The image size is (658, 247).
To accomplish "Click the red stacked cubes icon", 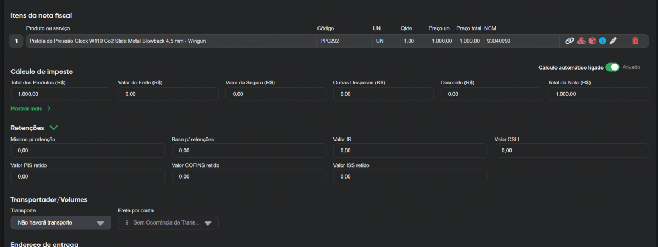I will (581, 41).
